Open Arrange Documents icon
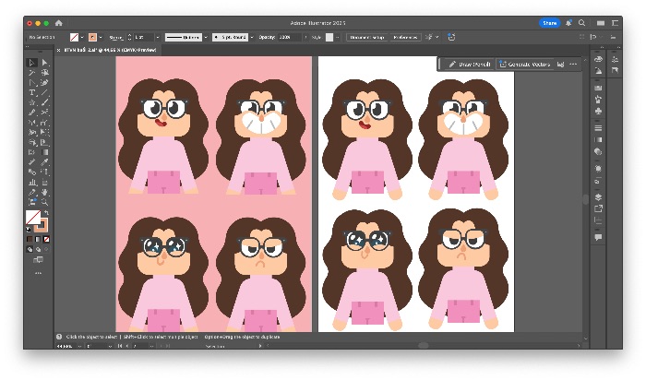Screen dimensions: 646x380 [x=601, y=23]
